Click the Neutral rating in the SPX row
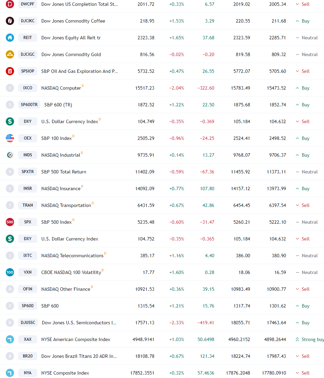This screenshot has height=378, width=324. pos(307,222)
